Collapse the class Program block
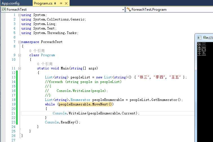 point(19,55)
